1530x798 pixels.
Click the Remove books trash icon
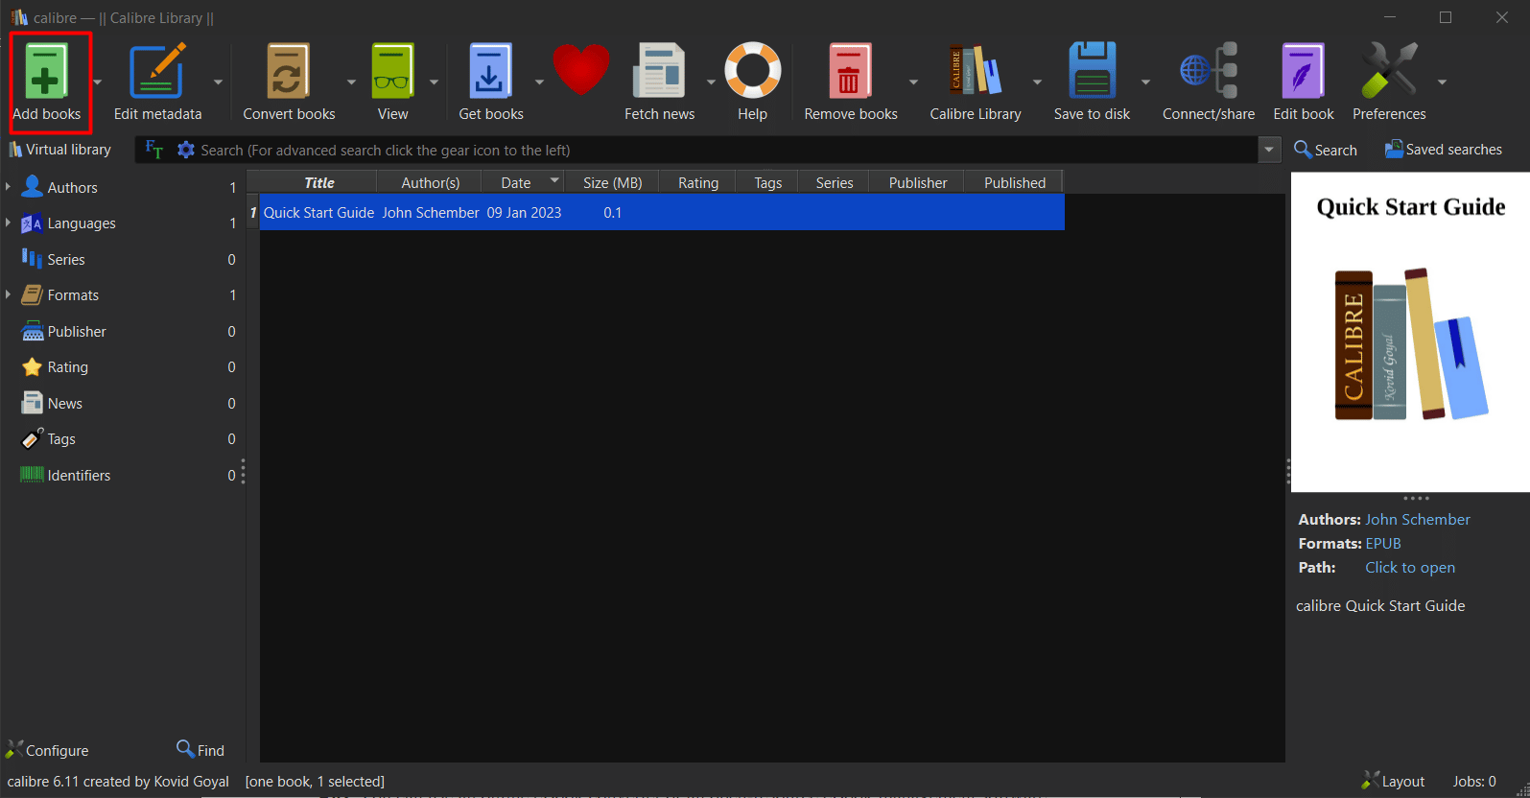point(850,71)
